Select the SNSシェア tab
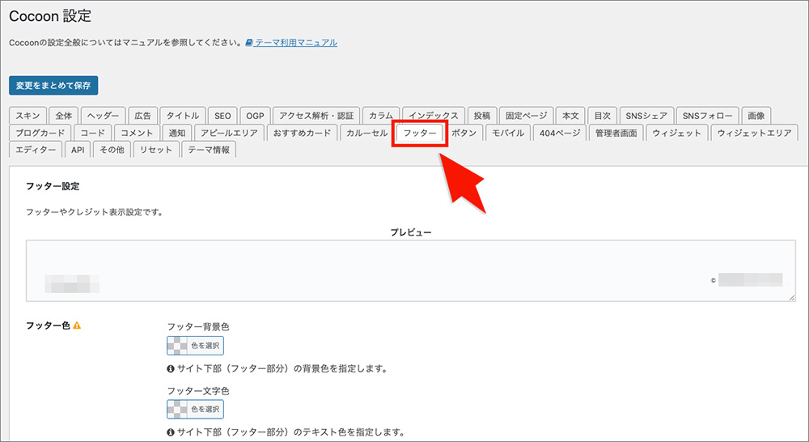 646,116
